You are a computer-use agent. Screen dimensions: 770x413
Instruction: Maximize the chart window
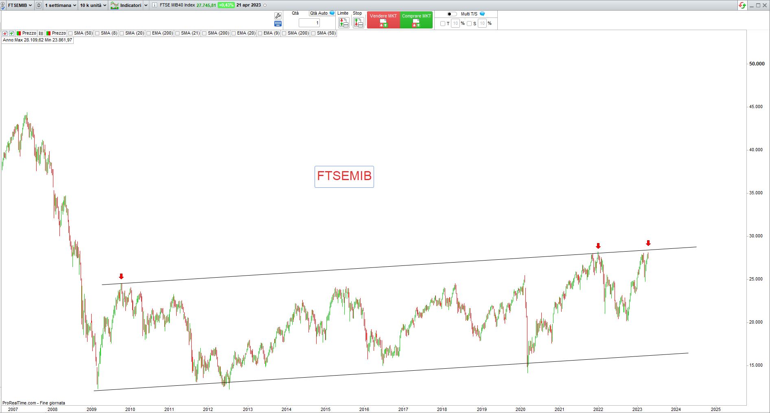coord(758,5)
